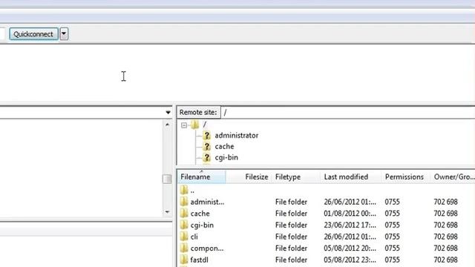Click the 'fastdl' filename in the list
The width and height of the screenshot is (475, 267).
[199, 260]
